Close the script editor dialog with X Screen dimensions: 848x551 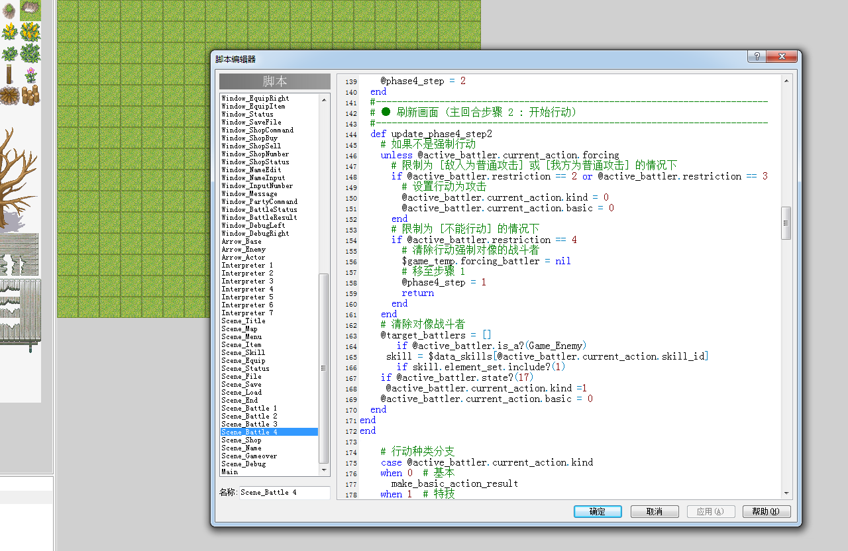tap(782, 57)
